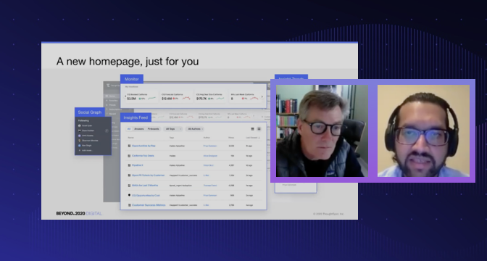The height and width of the screenshot is (261, 487).
Task: Click the ThoughtSpot logo in the sidebar
Action: (x=108, y=86)
